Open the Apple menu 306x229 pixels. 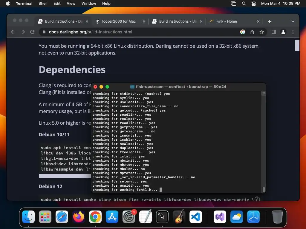point(8,4)
